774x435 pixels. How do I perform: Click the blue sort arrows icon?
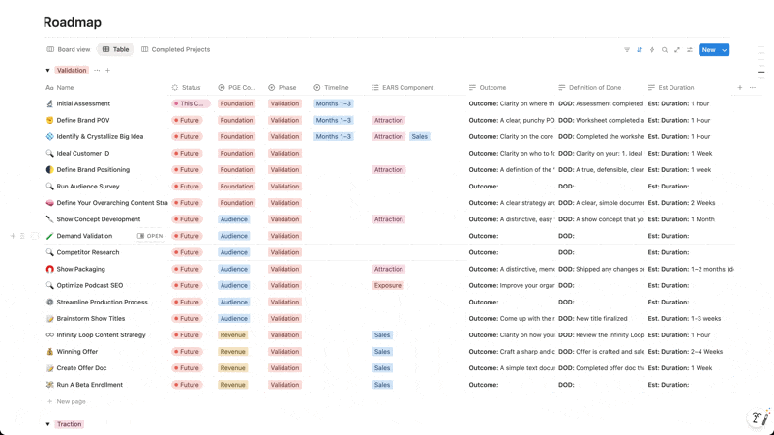640,50
